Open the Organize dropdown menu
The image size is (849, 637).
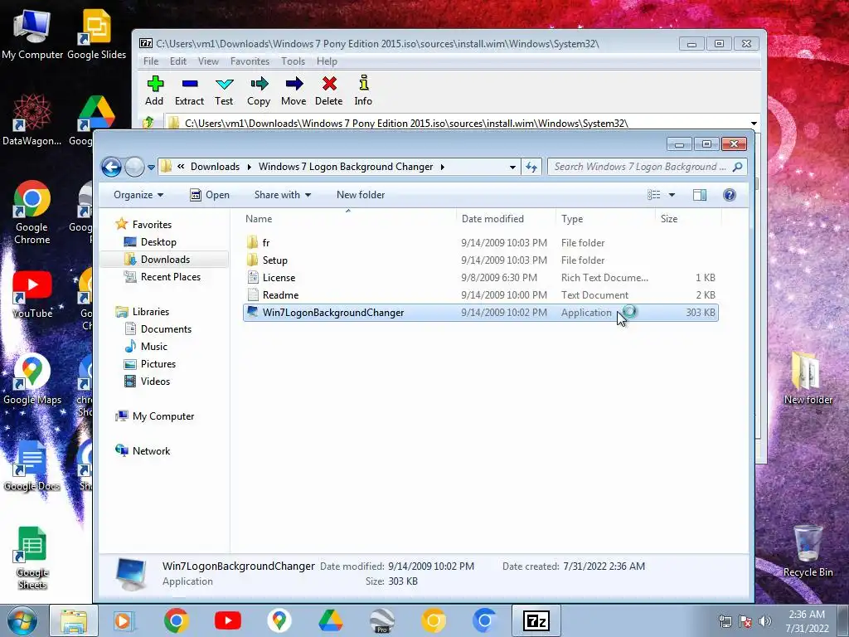[x=138, y=195]
